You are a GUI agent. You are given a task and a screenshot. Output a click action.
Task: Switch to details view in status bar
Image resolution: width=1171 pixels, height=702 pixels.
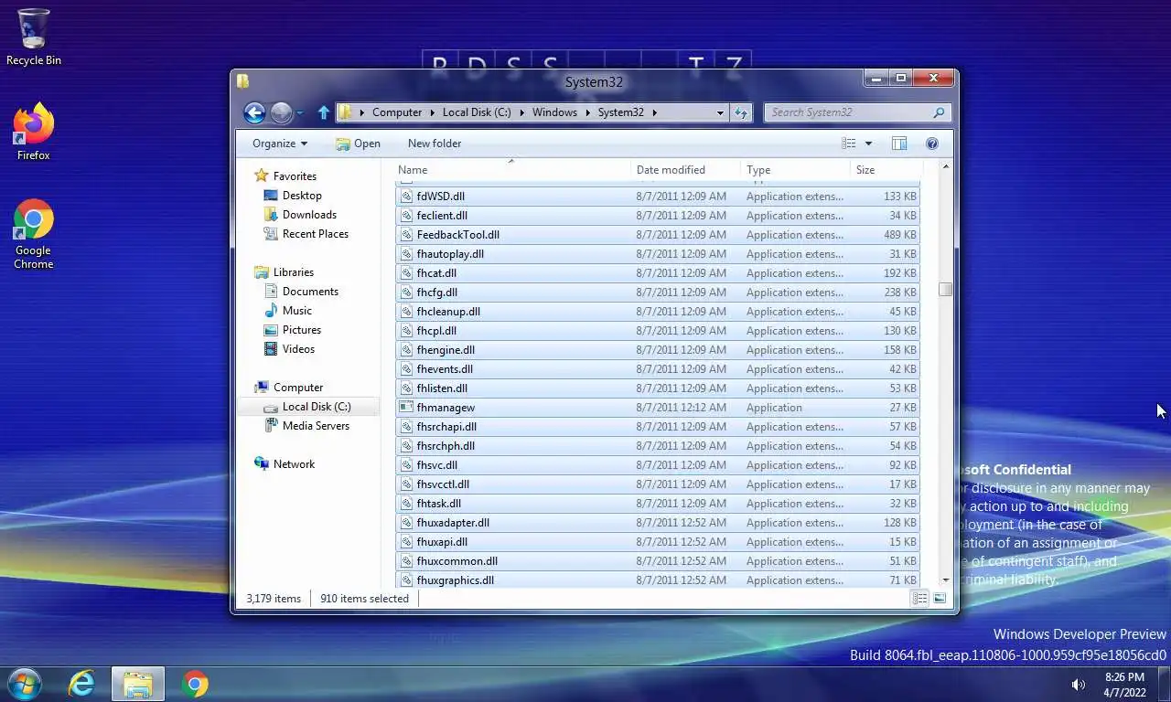pyautogui.click(x=919, y=599)
